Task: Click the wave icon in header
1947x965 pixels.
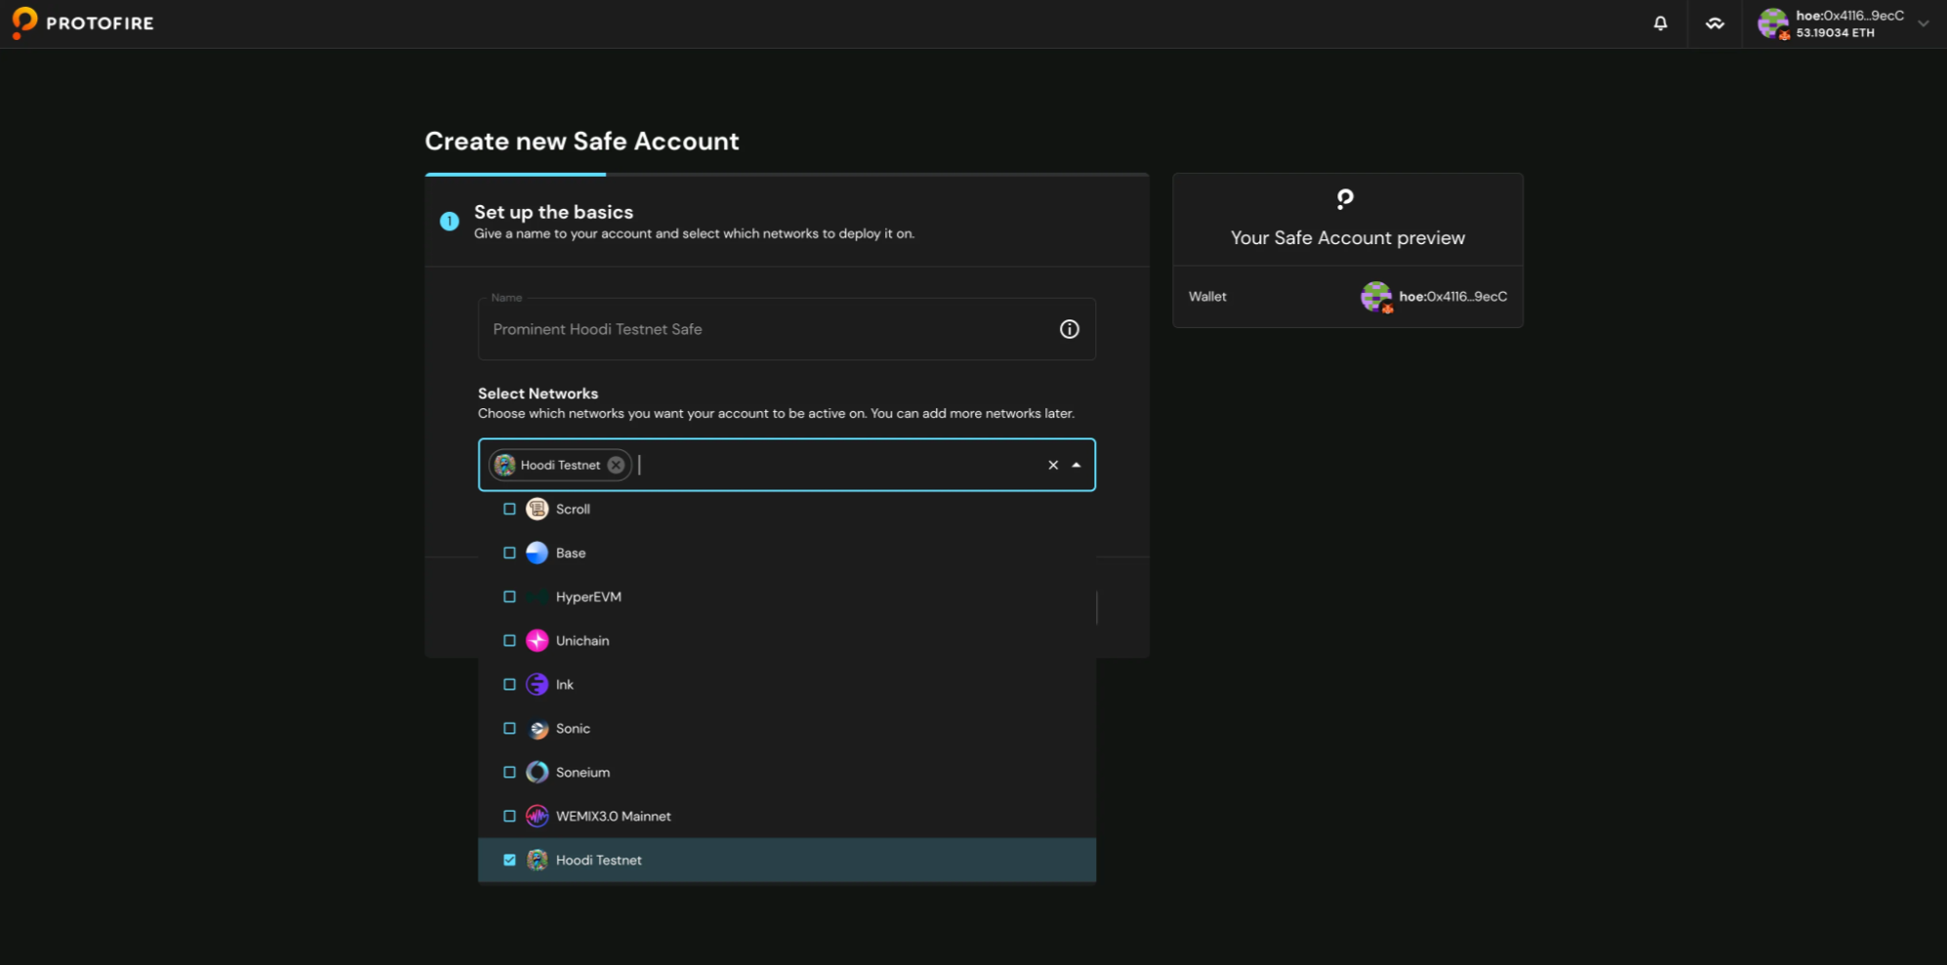Action: click(x=1714, y=23)
